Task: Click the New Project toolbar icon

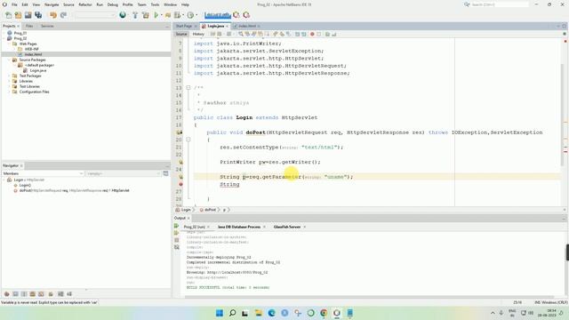Action: 18,15
